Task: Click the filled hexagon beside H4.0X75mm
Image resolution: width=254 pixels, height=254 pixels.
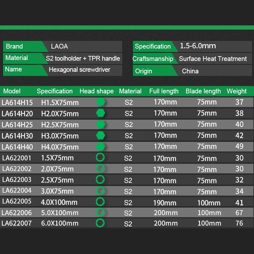Action: point(100,147)
